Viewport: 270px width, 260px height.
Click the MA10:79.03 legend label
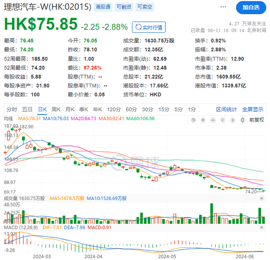pos(56,119)
